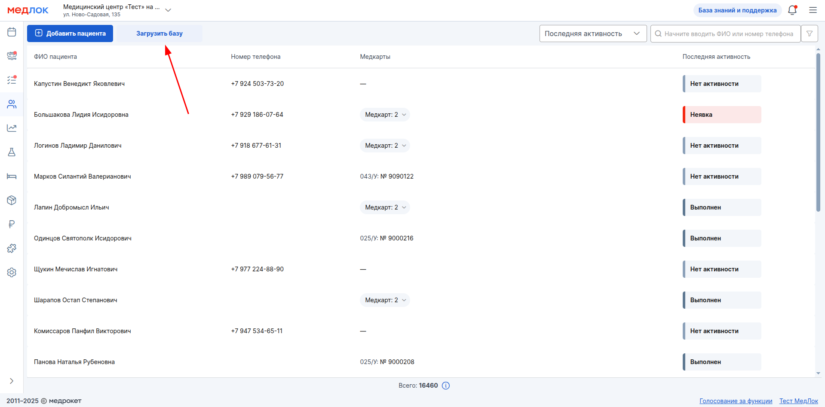Image resolution: width=825 pixels, height=407 pixels.
Task: Click the vertical scrollbar thumb
Action: (818, 132)
